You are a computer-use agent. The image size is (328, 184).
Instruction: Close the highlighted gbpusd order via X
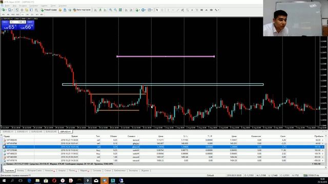tap(323, 147)
